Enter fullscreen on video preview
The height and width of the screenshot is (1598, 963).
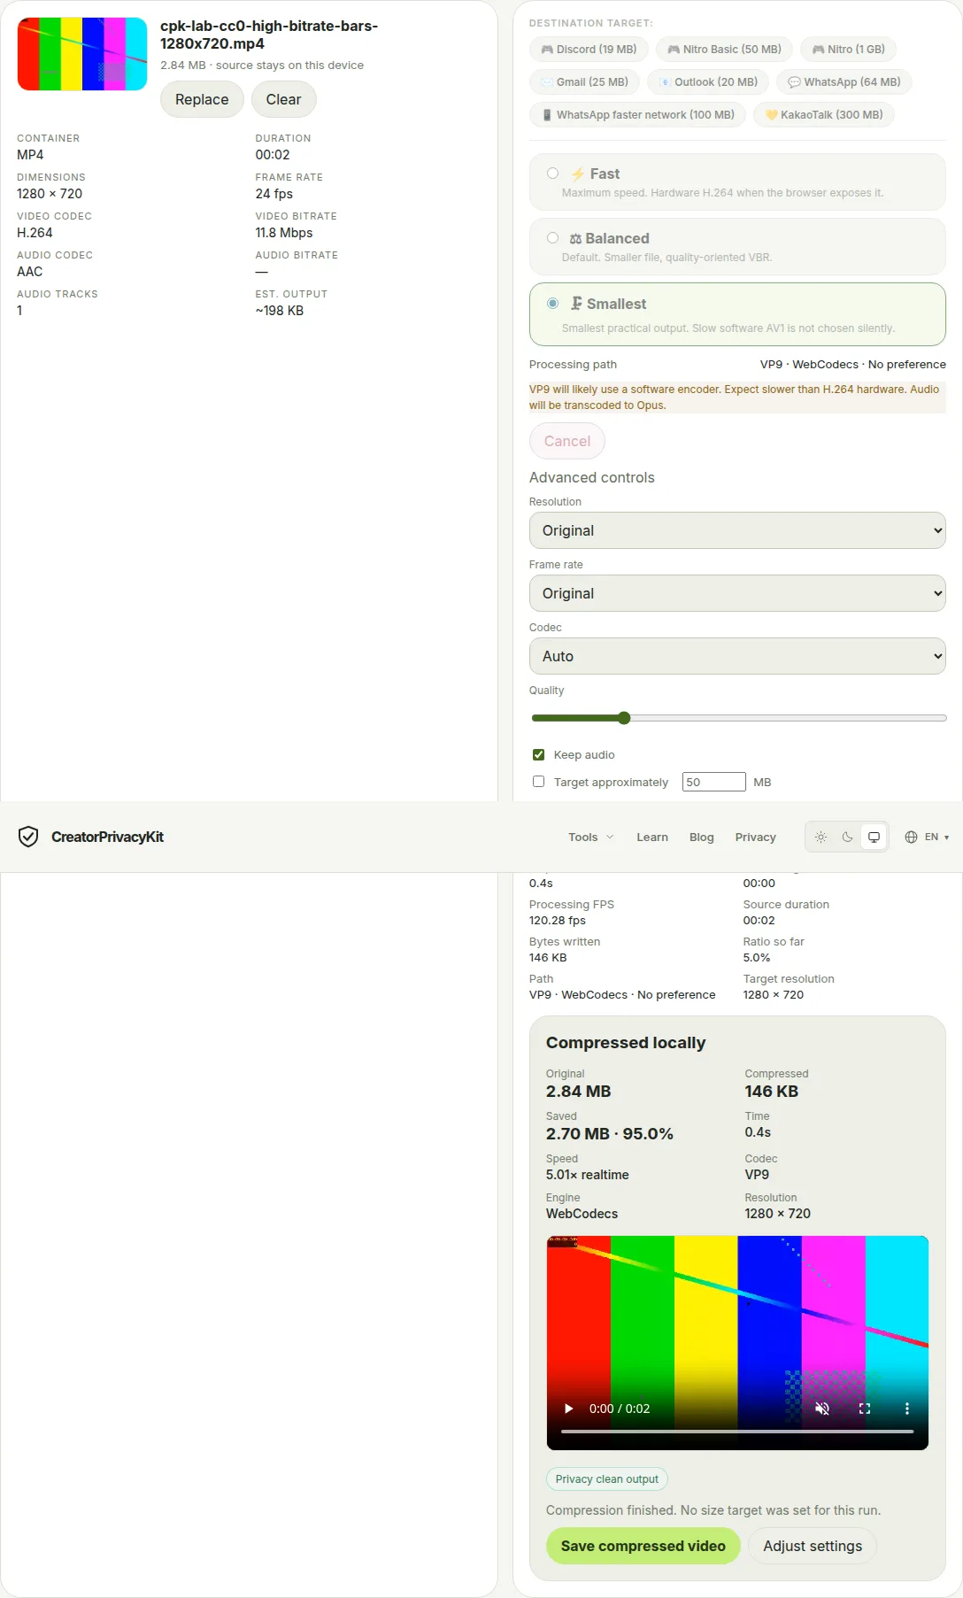[x=865, y=1409]
